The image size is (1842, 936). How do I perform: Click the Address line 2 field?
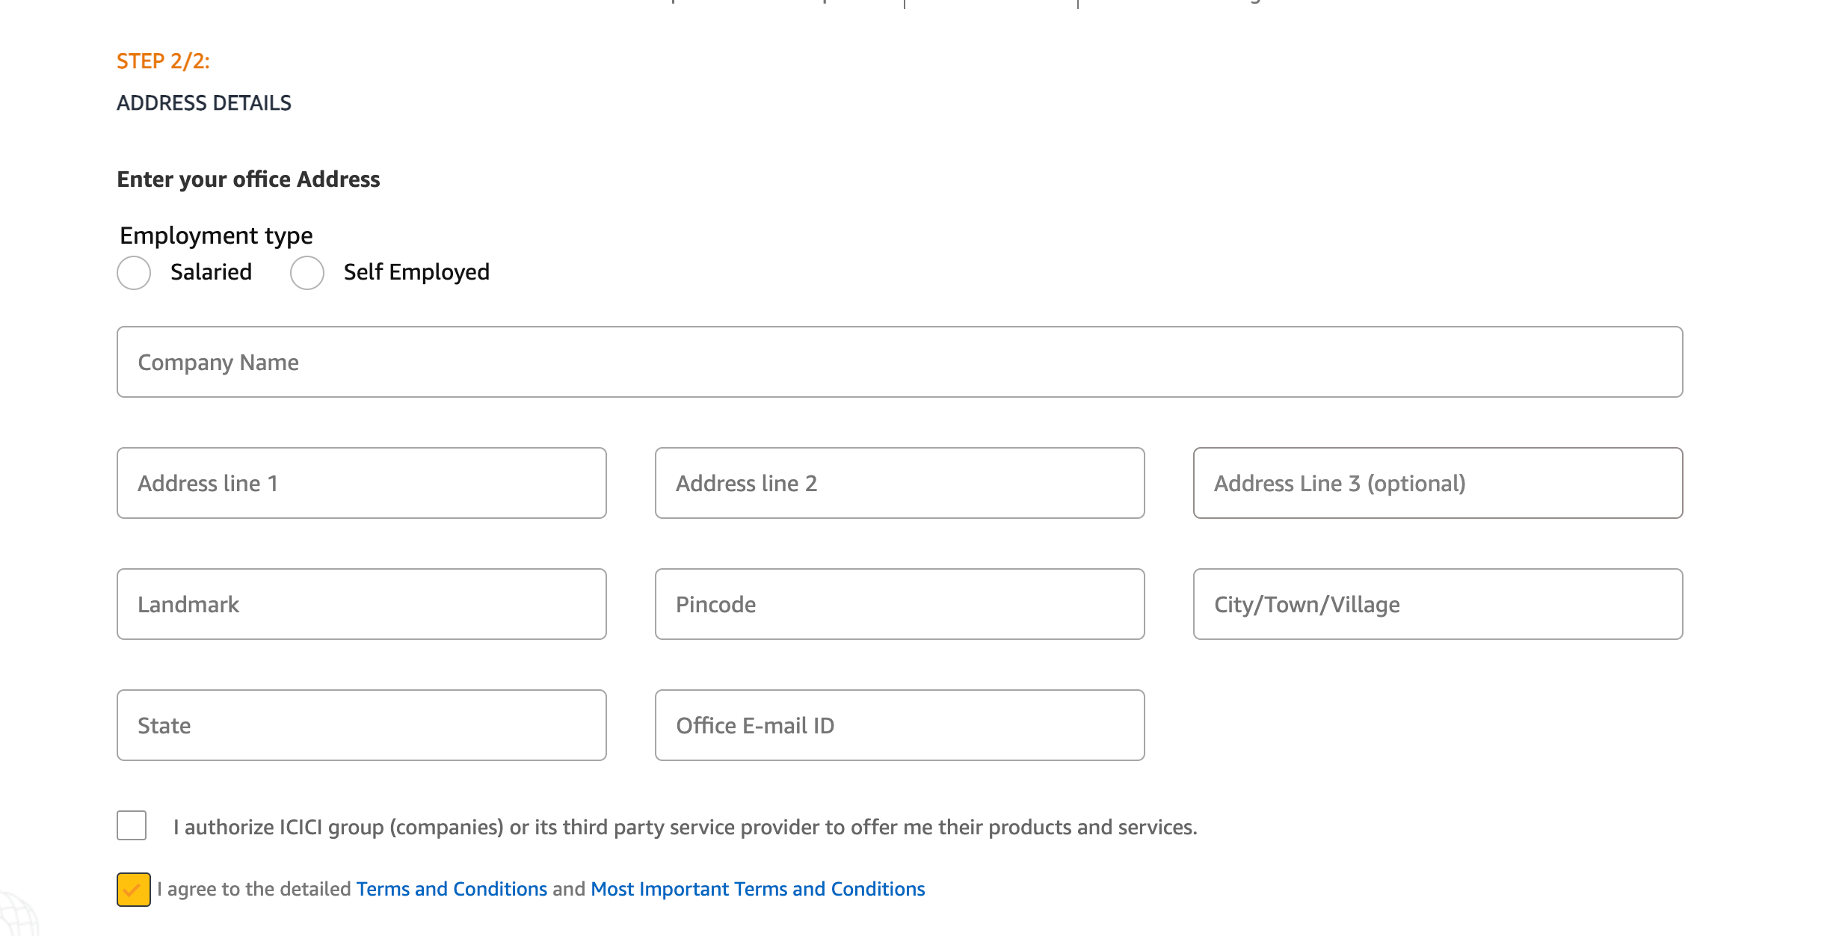coord(899,483)
